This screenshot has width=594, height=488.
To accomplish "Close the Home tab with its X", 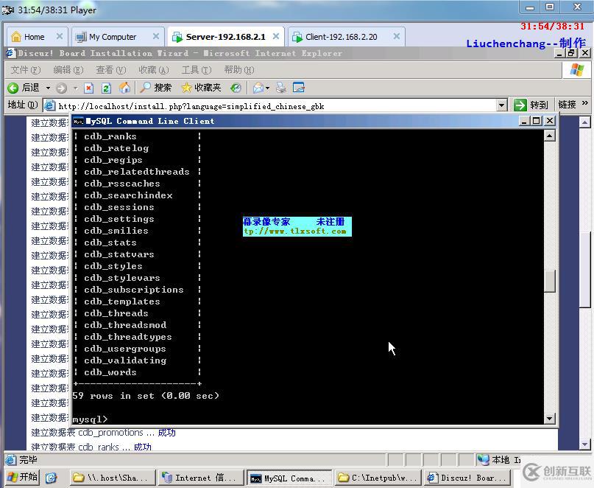I will click(60, 36).
